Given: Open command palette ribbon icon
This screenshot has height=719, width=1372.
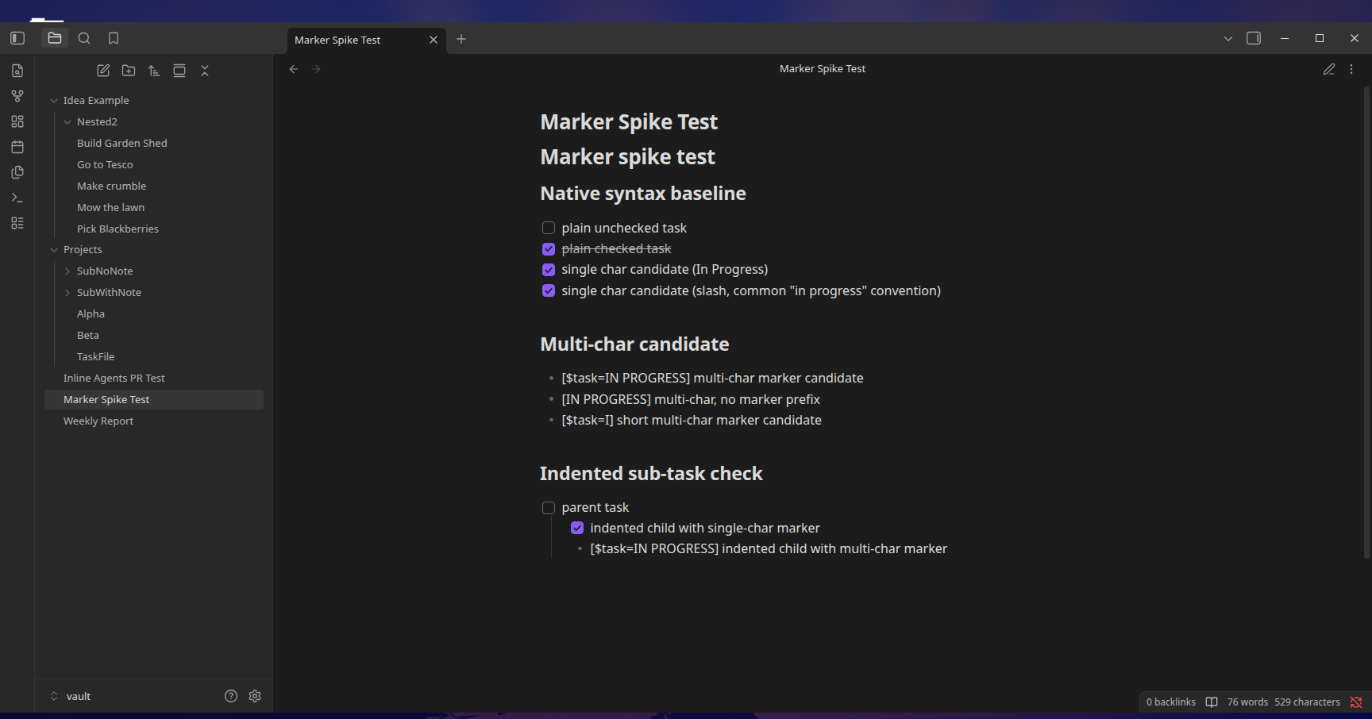Looking at the screenshot, I should point(17,198).
